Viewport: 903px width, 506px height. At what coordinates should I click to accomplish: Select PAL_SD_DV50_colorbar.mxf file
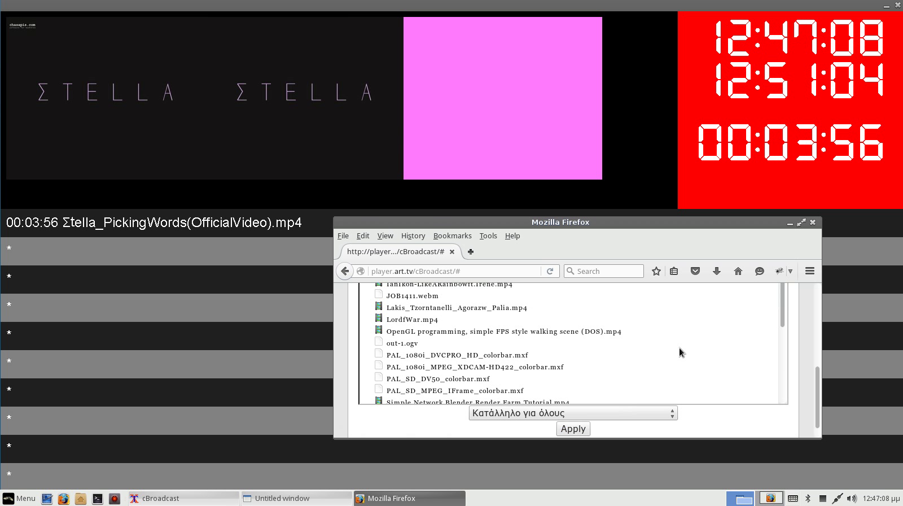tap(438, 379)
